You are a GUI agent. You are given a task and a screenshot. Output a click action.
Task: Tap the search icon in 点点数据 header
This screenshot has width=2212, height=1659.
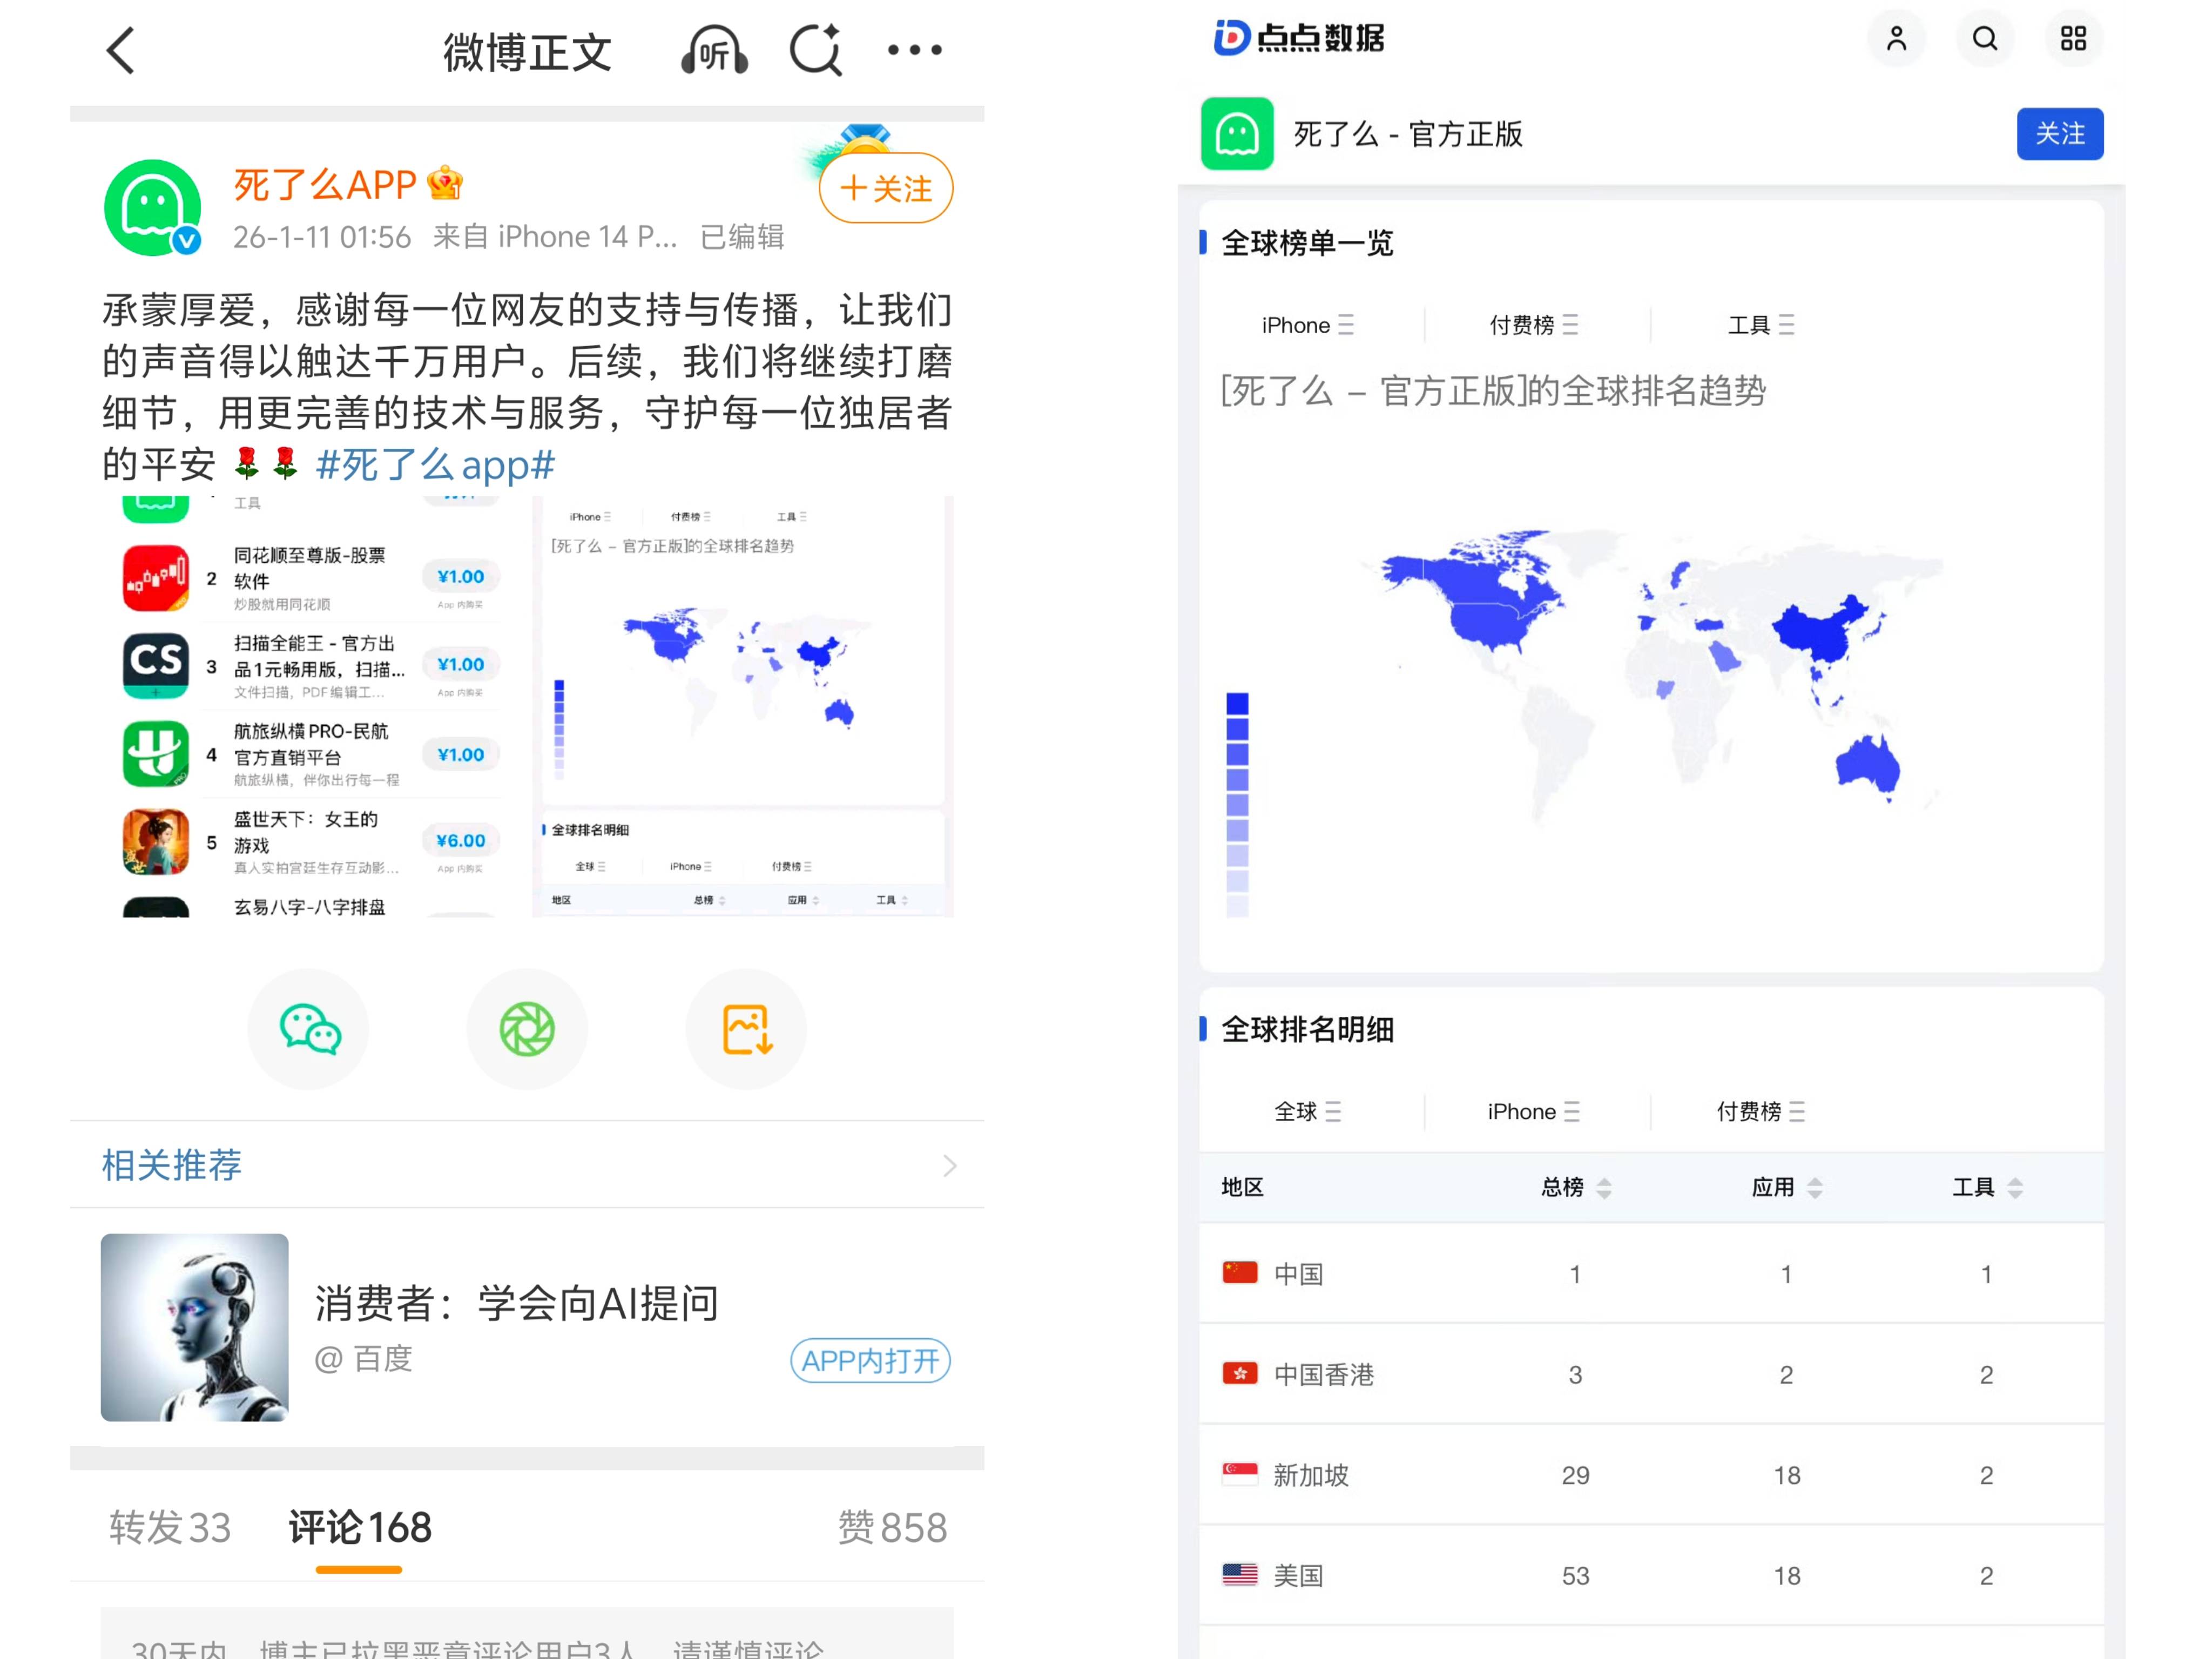coord(1984,39)
